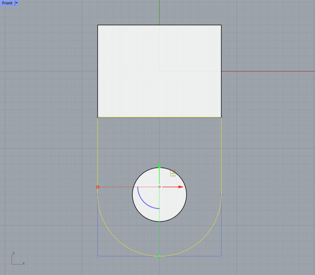Select left mid control point of yellow curve
This screenshot has height=275, width=315.
(98, 194)
